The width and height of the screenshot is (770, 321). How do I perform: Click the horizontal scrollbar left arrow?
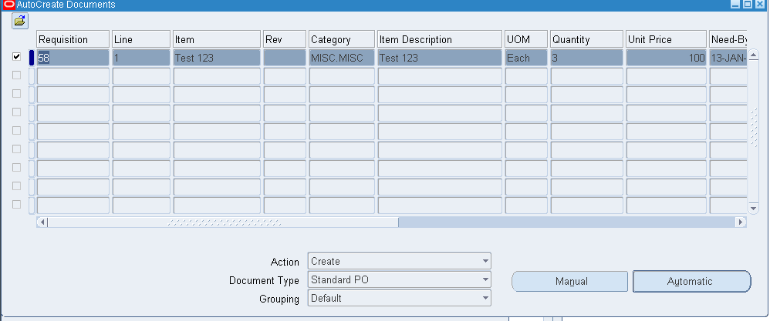[x=42, y=222]
